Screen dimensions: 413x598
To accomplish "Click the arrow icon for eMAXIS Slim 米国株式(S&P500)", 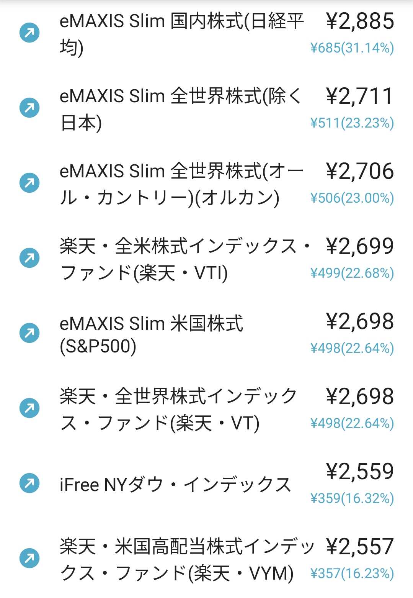I will click(x=29, y=333).
